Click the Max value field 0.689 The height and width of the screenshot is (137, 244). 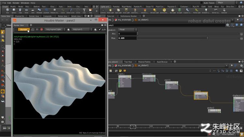click(127, 38)
